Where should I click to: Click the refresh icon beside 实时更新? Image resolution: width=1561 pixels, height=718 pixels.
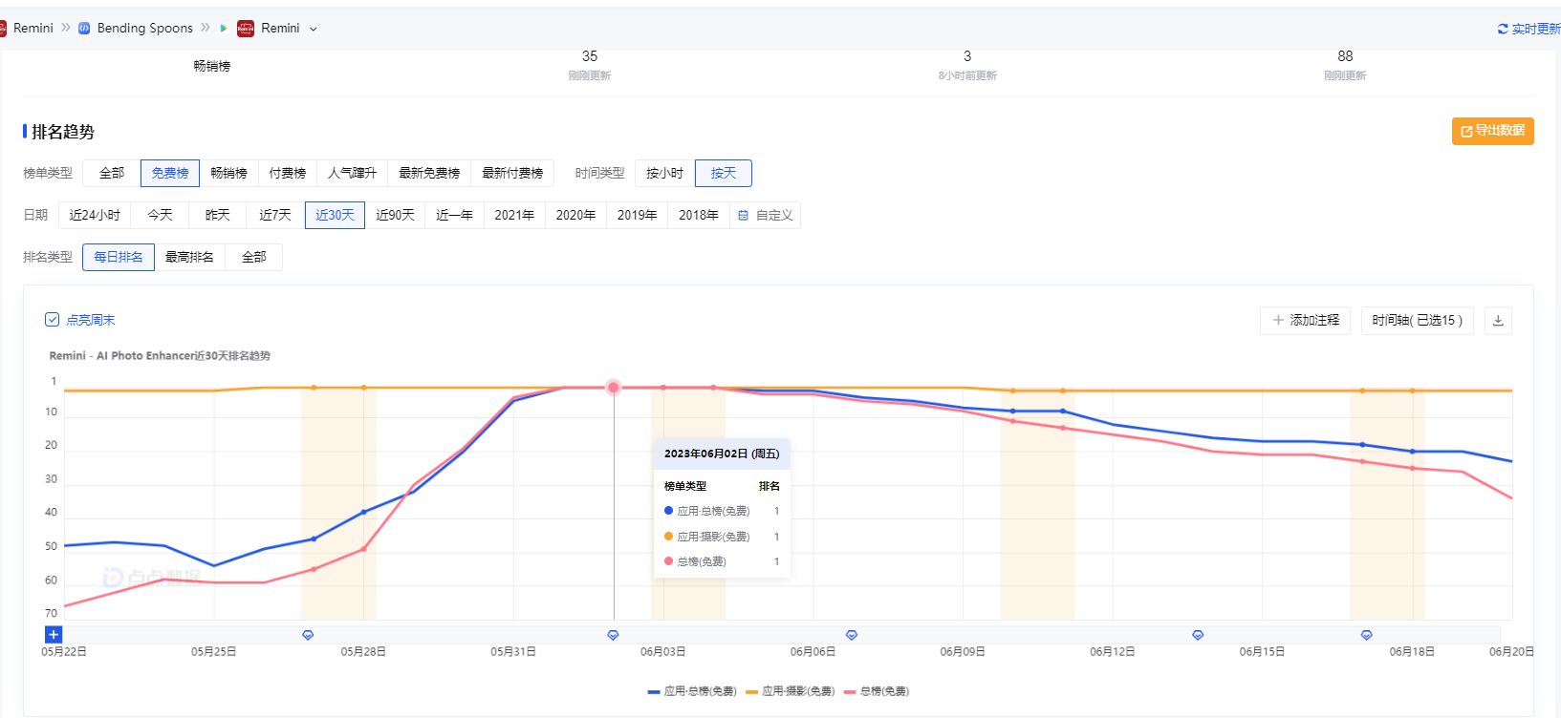pos(1503,30)
